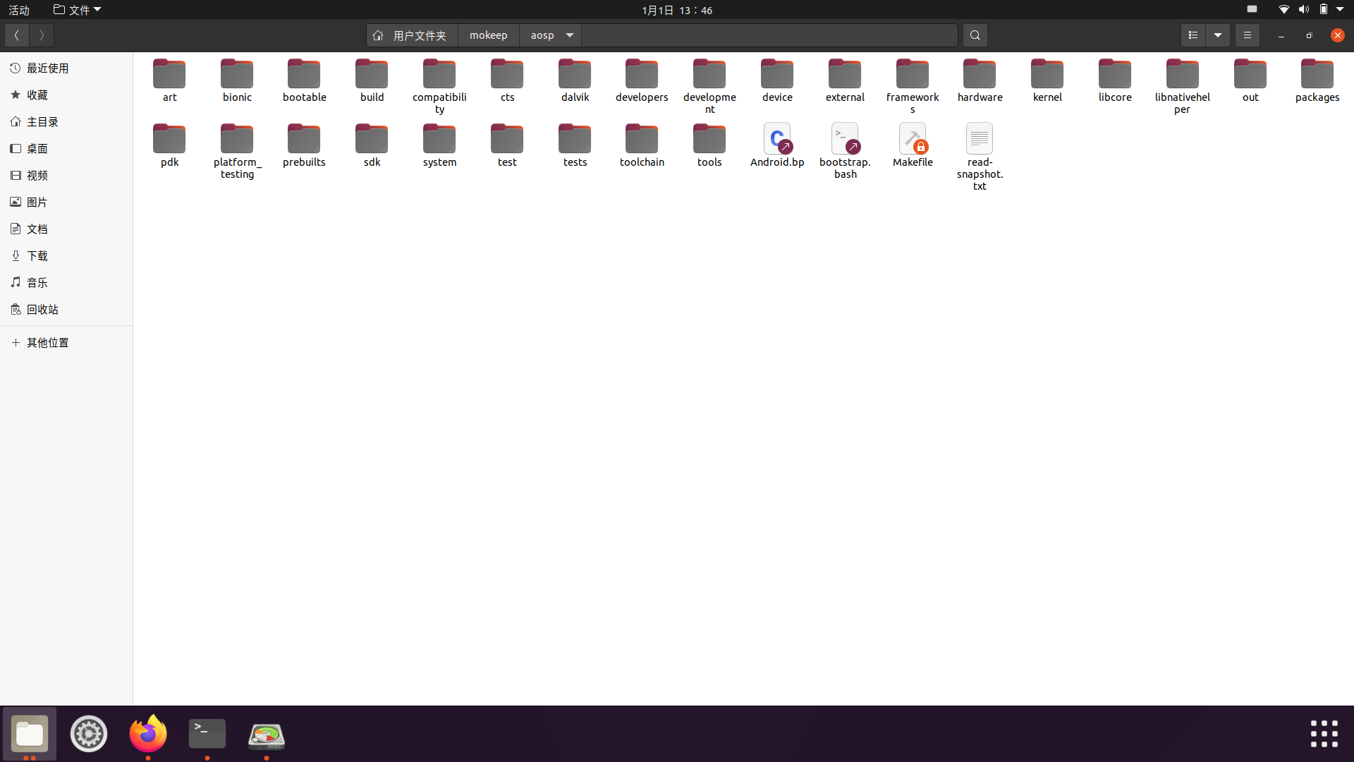Open the disk utility from the dock
Screen dimensions: 1354x762
click(266, 733)
